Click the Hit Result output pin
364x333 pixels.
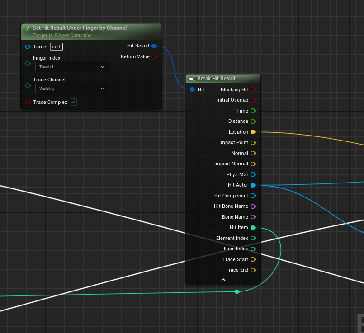pos(154,46)
